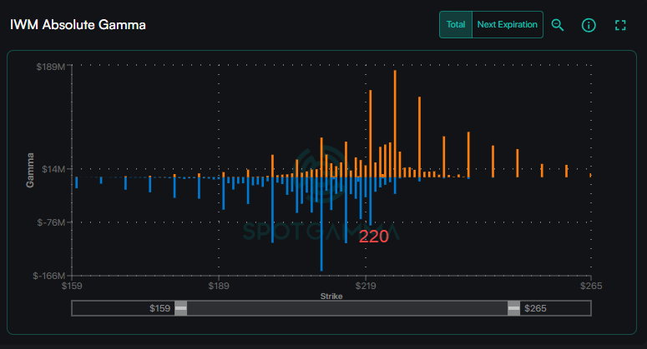The width and height of the screenshot is (647, 349).
Task: Click right range slider handle at $265
Action: [513, 308]
